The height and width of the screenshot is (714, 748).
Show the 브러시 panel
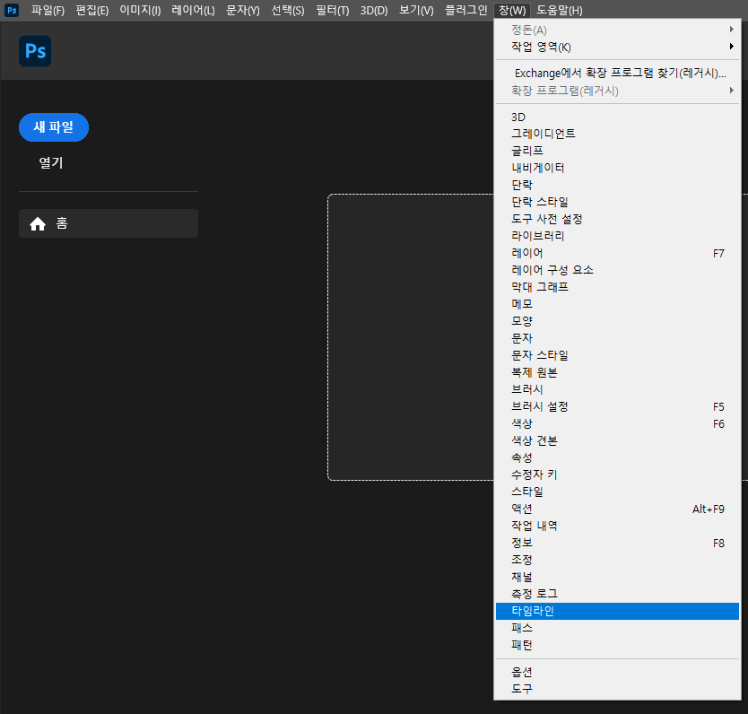tap(617, 389)
